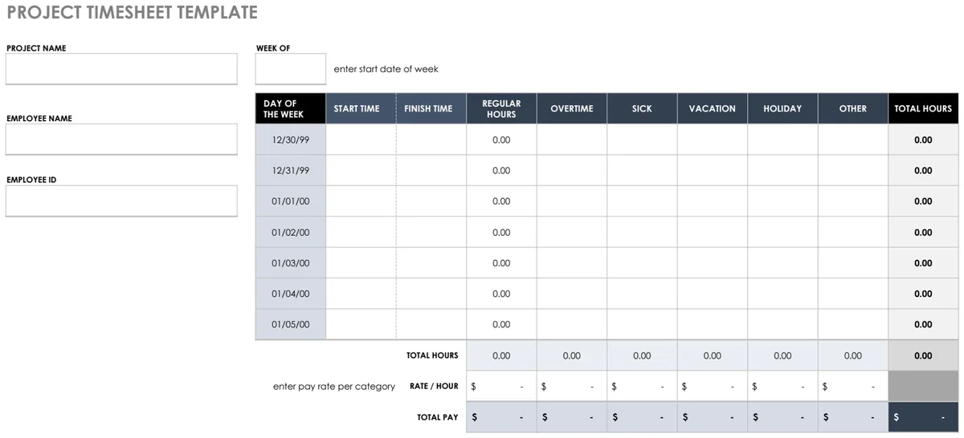Select Start Time cell for 01/01/00
Screen dimensions: 964x438
pyautogui.click(x=361, y=201)
